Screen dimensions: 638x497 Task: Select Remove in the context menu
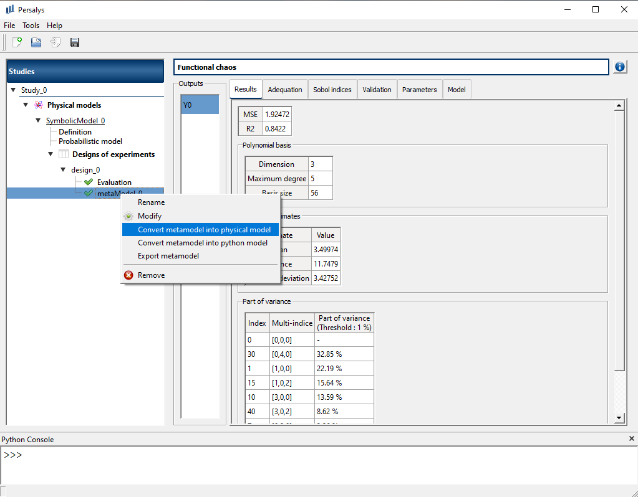(x=151, y=275)
